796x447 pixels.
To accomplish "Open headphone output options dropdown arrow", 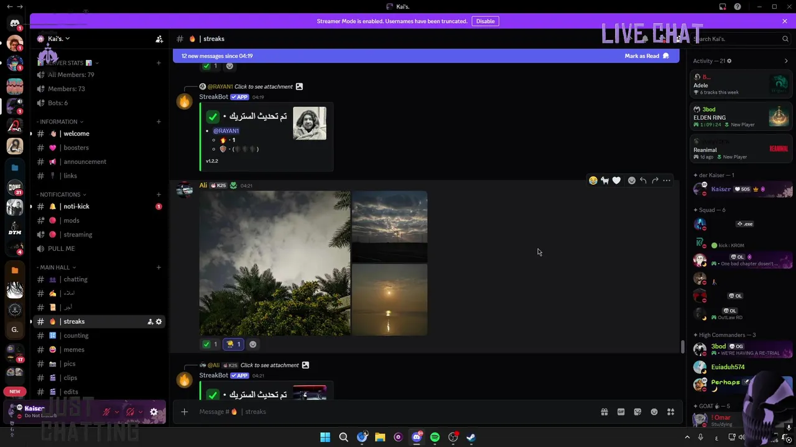I will 141,412.
